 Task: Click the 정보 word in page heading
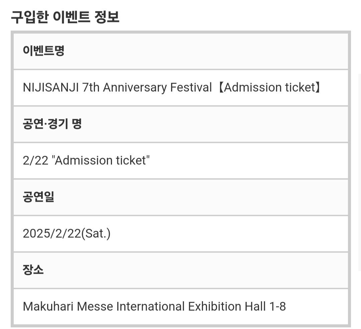click(x=107, y=17)
